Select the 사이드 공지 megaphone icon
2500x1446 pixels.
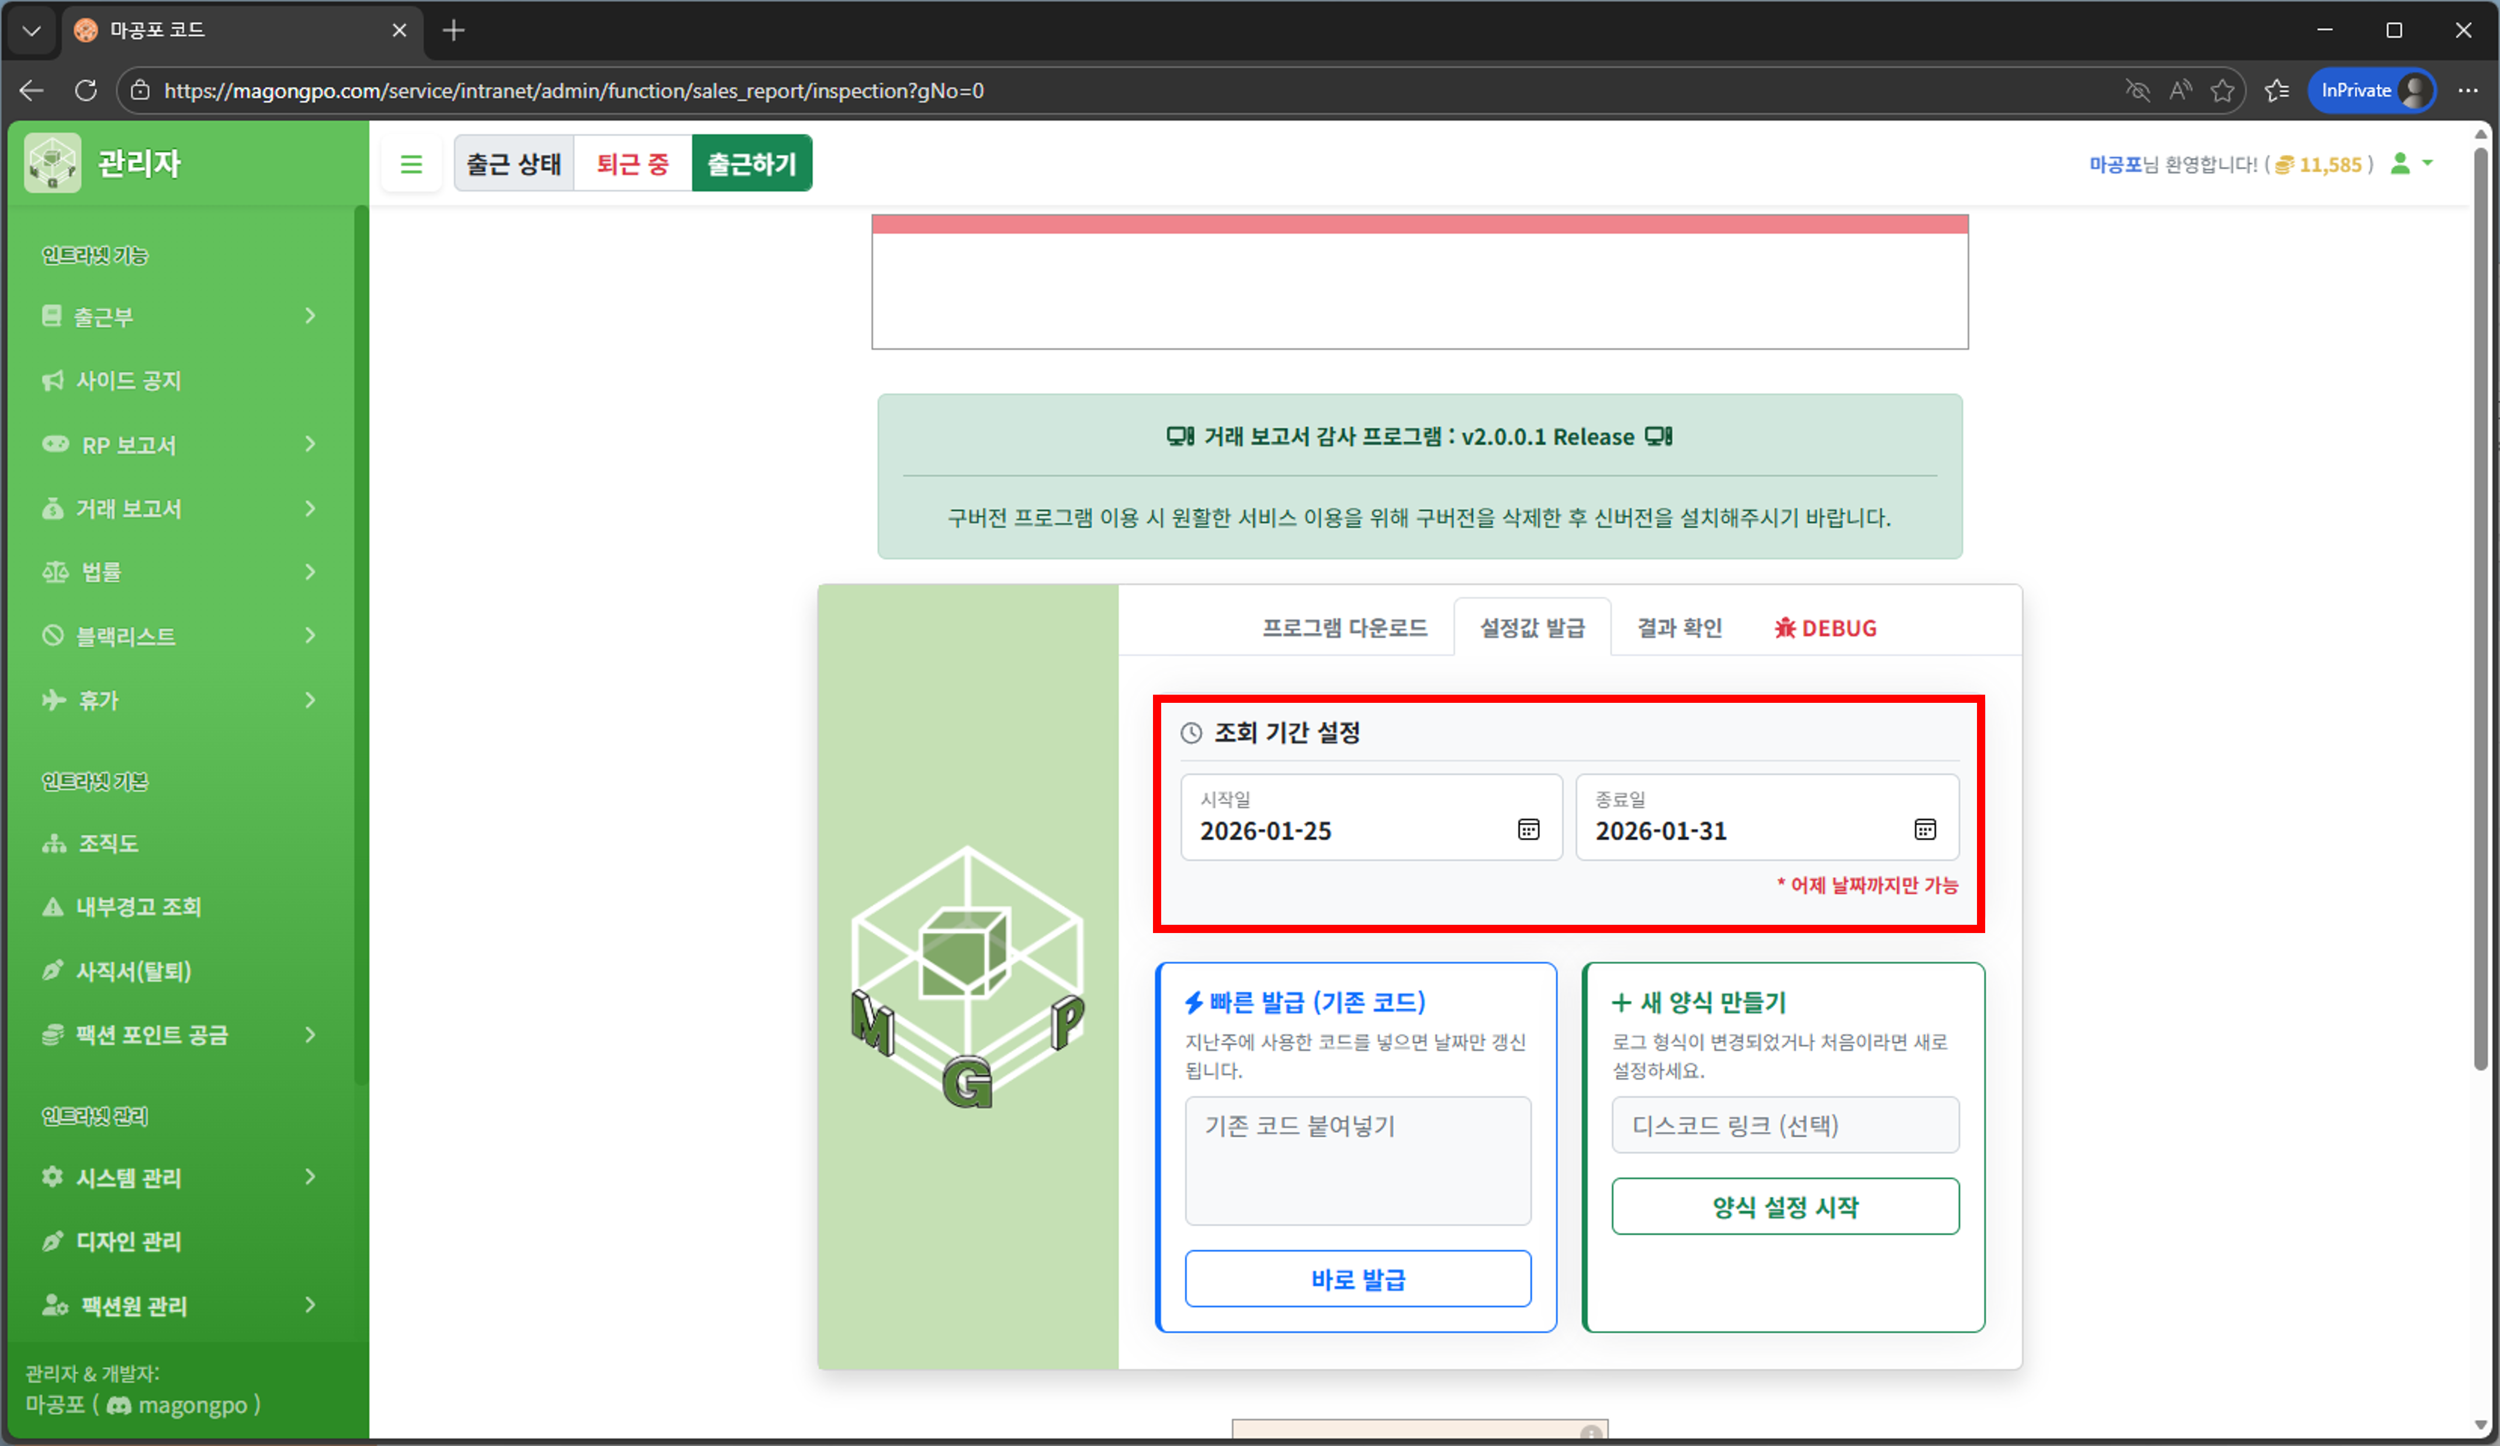tap(53, 380)
